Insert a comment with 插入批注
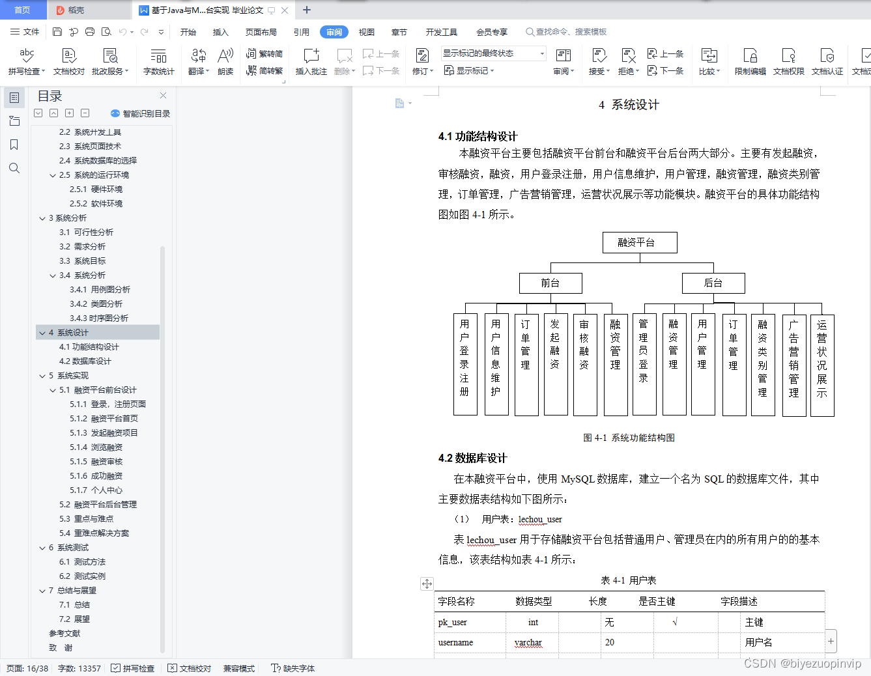Image resolution: width=871 pixels, height=676 pixels. click(311, 62)
